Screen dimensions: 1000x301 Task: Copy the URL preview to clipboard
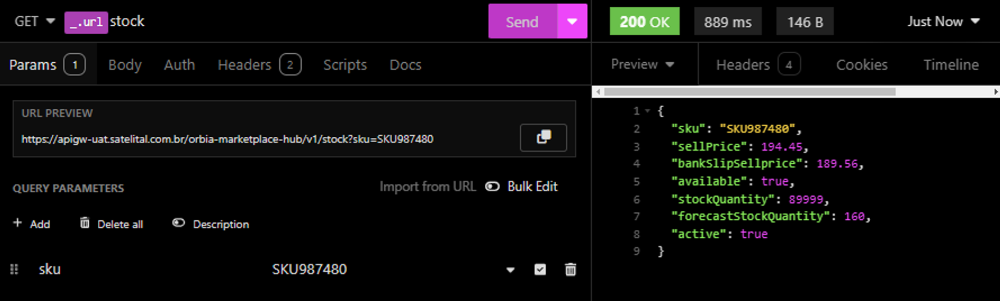coord(543,137)
